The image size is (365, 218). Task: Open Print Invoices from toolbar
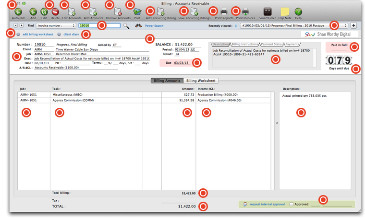tap(245, 12)
